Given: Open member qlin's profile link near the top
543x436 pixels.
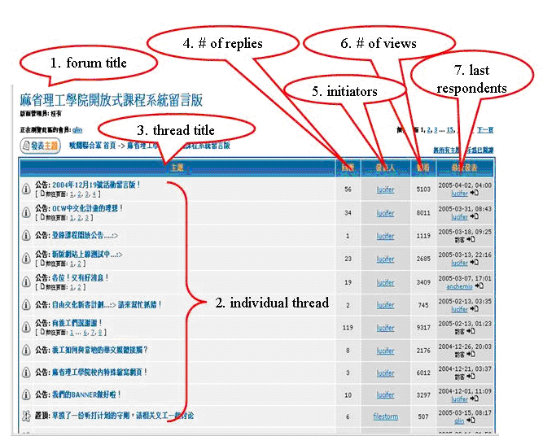Looking at the screenshot, I should coord(77,130).
